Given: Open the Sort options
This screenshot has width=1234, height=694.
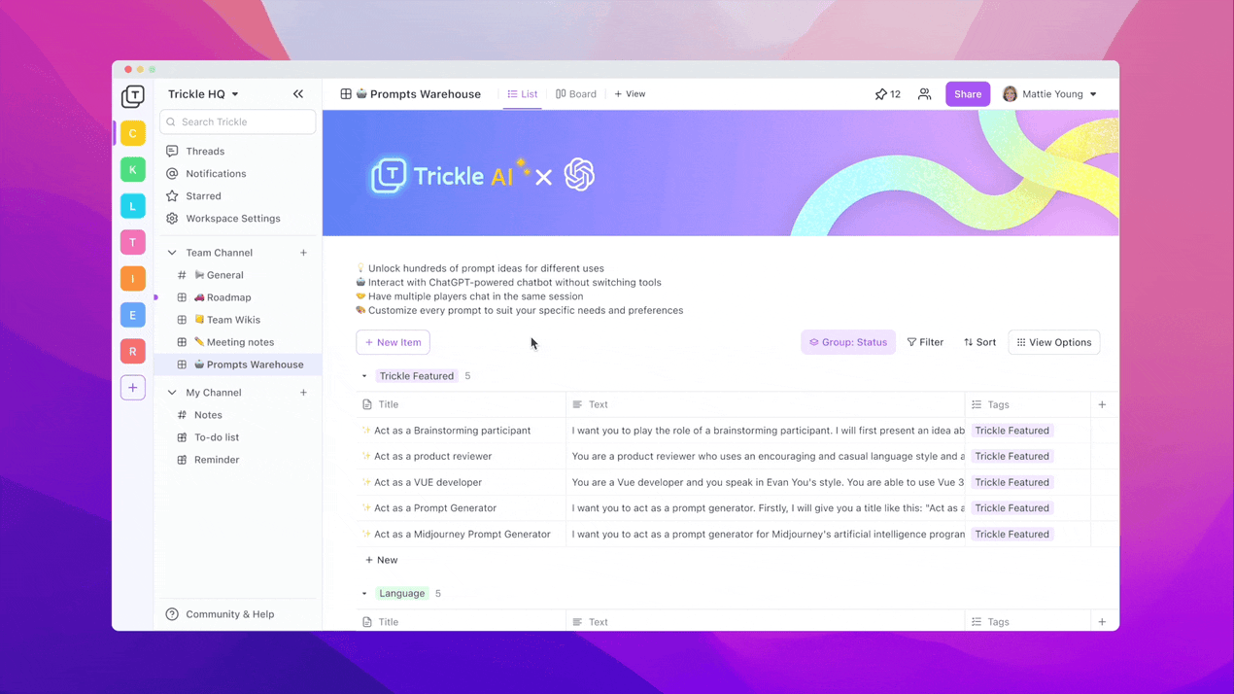Looking at the screenshot, I should [x=979, y=342].
